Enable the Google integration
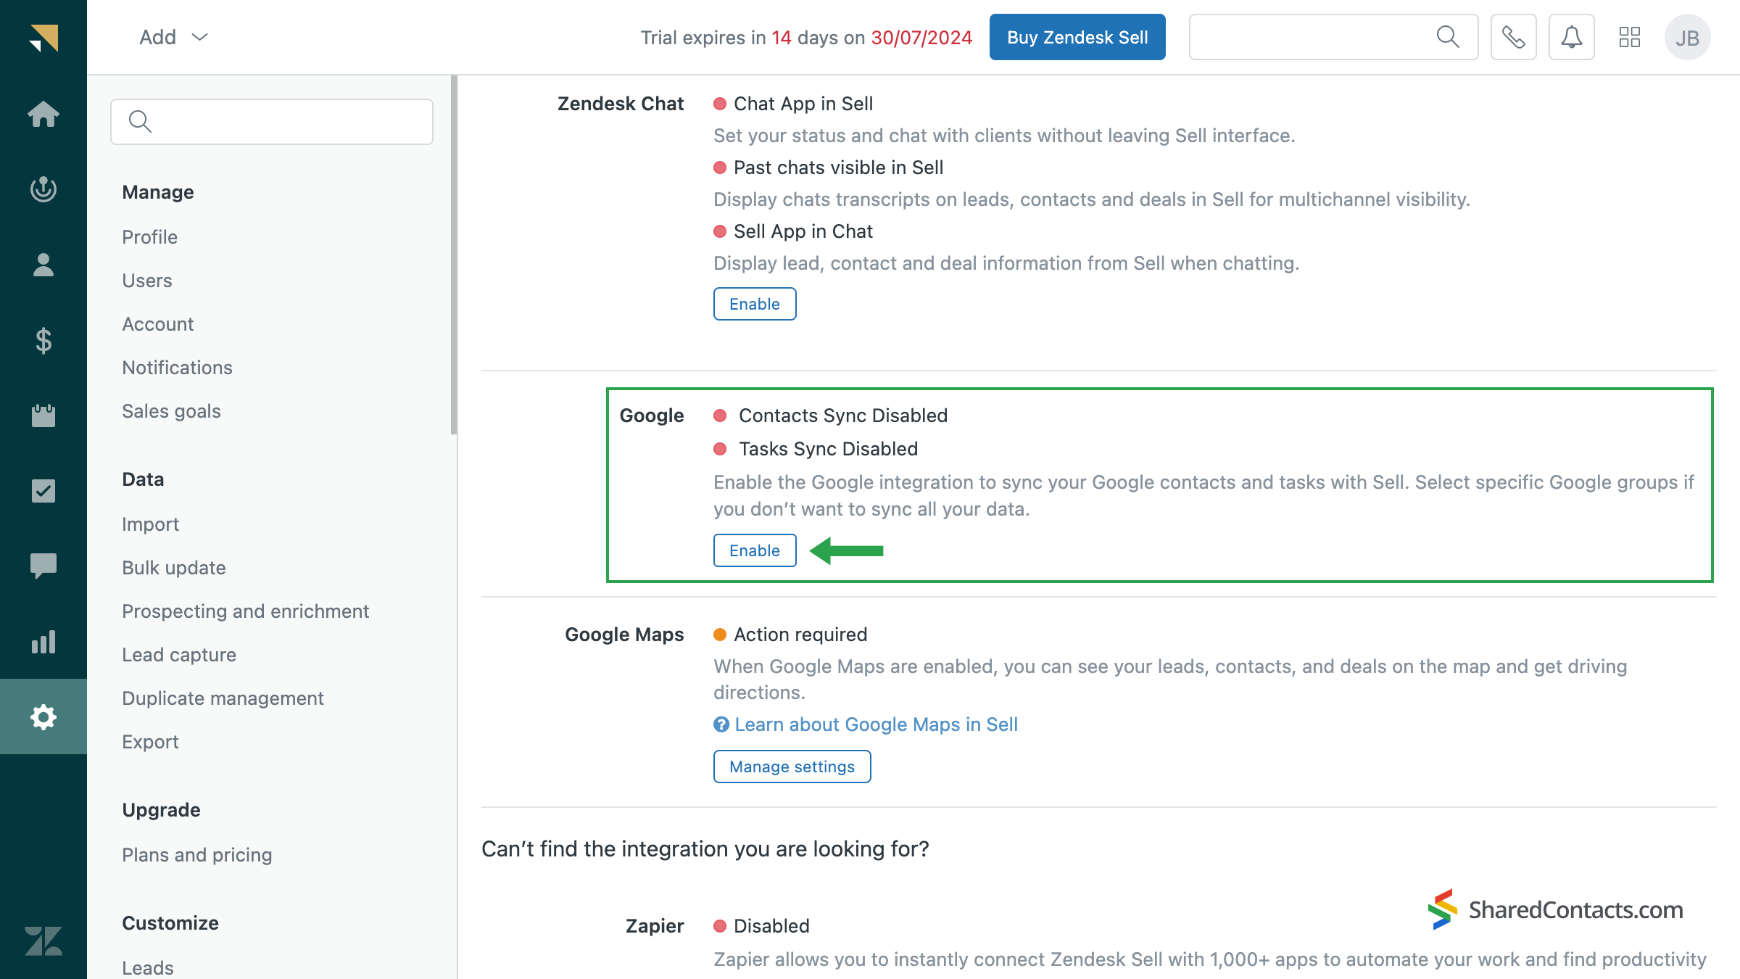Viewport: 1740px width, 979px height. pyautogui.click(x=755, y=550)
